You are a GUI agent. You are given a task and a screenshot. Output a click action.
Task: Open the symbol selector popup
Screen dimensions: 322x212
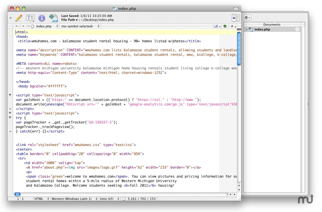pyautogui.click(x=80, y=26)
